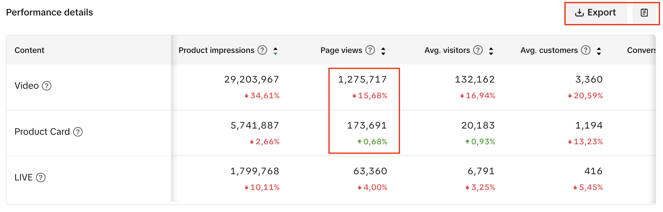Click help icon next to LIVE
This screenshot has width=663, height=212.
coord(41,177)
